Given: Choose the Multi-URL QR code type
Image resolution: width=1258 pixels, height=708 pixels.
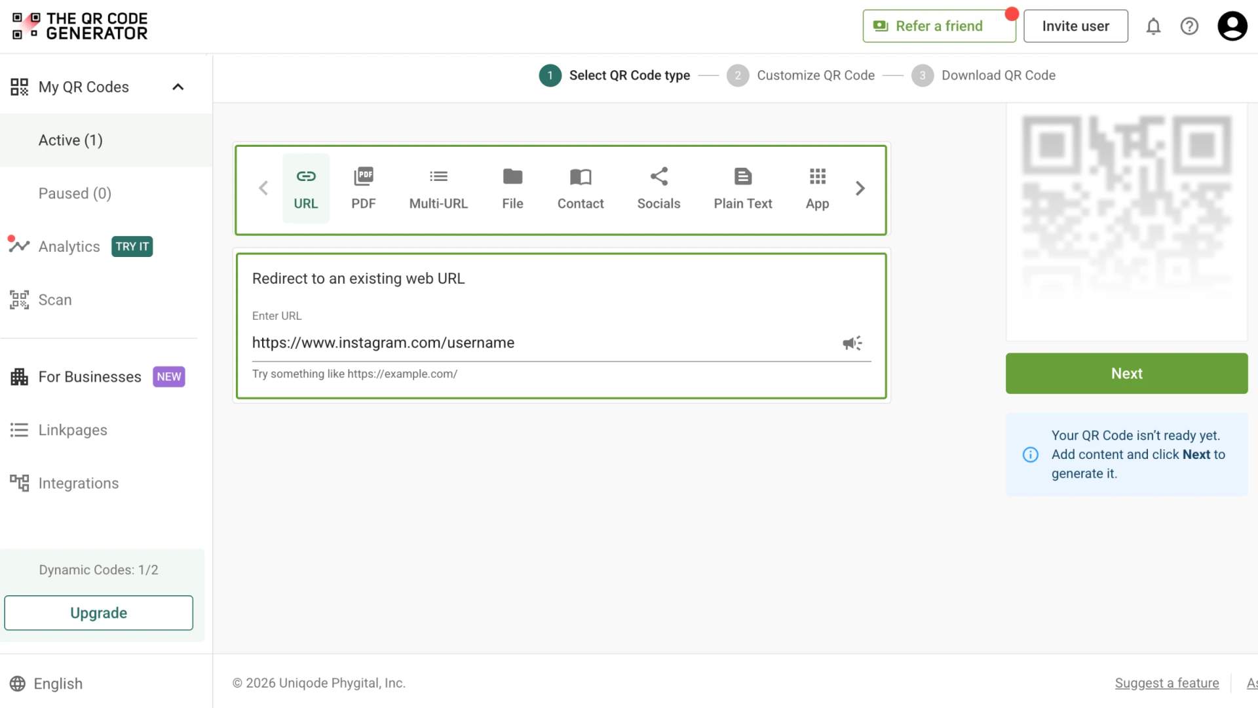Looking at the screenshot, I should [x=438, y=189].
